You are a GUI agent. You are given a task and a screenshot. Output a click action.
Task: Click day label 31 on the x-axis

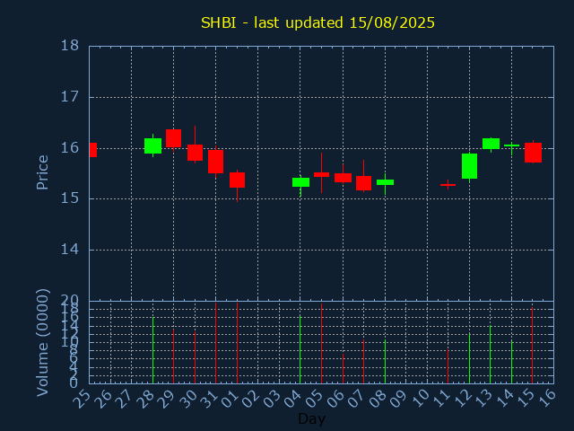208,399
